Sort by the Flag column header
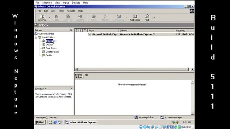Image resolution: width=230 pixels, height=129 pixels. [x=85, y=30]
